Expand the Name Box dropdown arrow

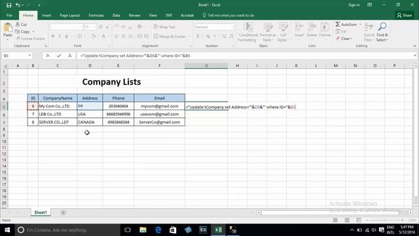click(29, 56)
